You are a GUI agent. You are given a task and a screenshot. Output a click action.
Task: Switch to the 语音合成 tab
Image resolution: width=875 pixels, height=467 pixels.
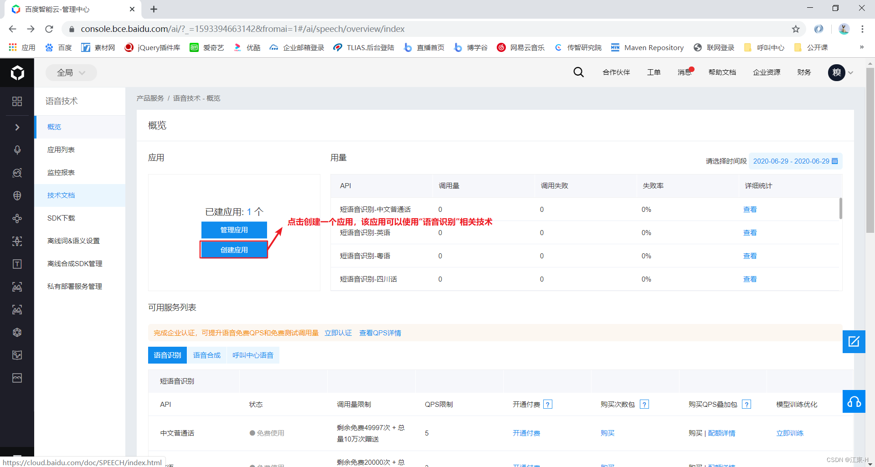point(207,355)
